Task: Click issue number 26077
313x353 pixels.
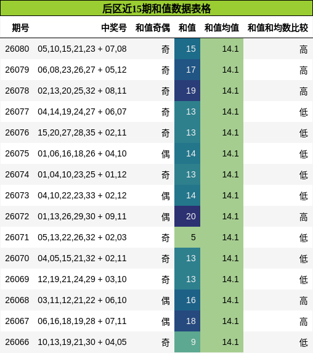Action: pyautogui.click(x=17, y=112)
